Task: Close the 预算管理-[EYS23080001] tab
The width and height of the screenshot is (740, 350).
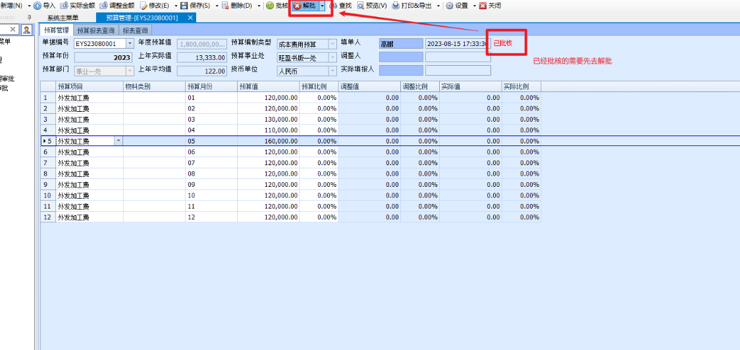Action: [x=190, y=18]
